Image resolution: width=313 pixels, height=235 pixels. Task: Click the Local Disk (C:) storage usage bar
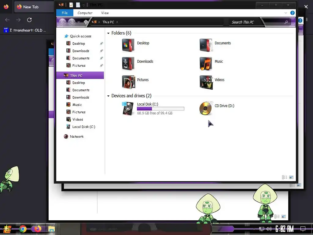tap(160, 109)
